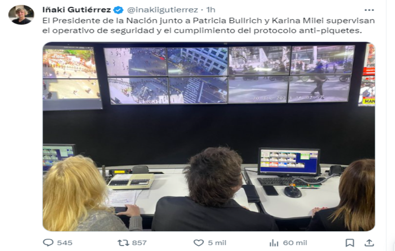Click the blue verified badge
This screenshot has width=395, height=251.
[x=118, y=10]
